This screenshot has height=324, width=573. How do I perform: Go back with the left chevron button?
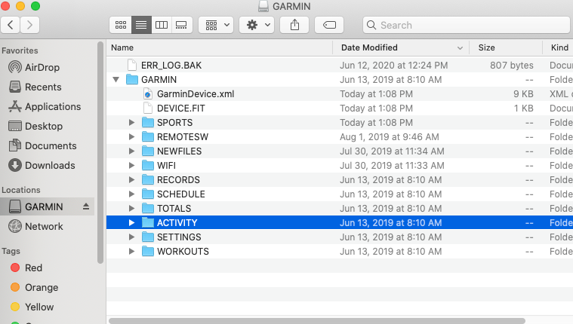click(x=11, y=25)
